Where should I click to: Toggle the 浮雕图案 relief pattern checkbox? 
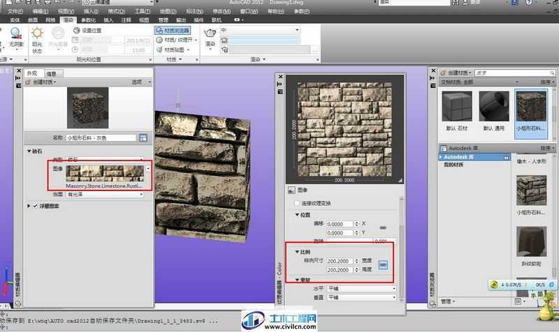click(36, 206)
